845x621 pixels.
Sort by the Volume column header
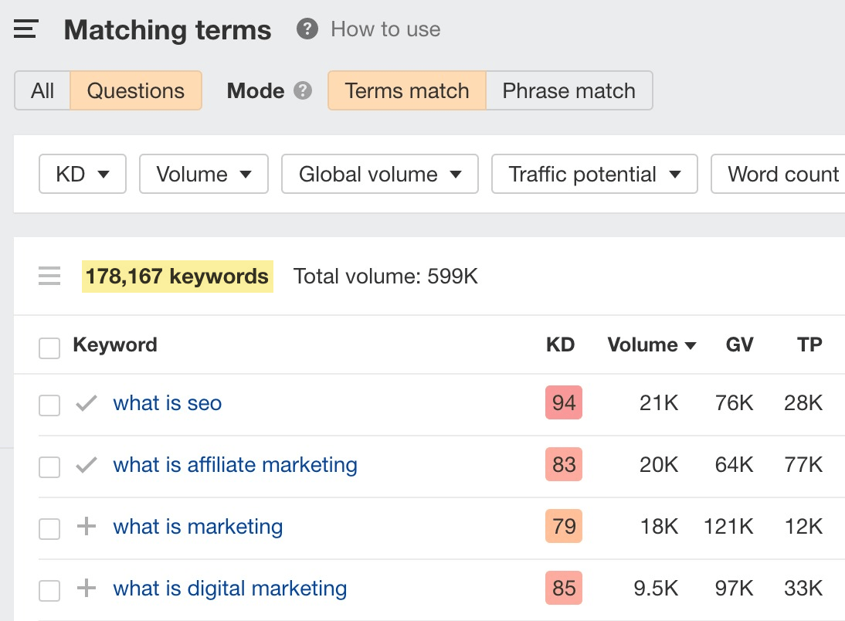point(651,345)
